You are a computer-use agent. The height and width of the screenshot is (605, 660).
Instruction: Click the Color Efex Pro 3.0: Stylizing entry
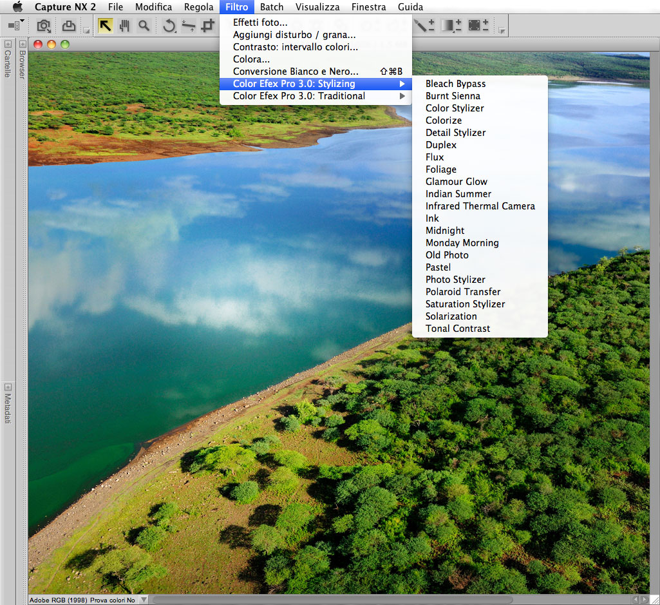[x=316, y=84]
